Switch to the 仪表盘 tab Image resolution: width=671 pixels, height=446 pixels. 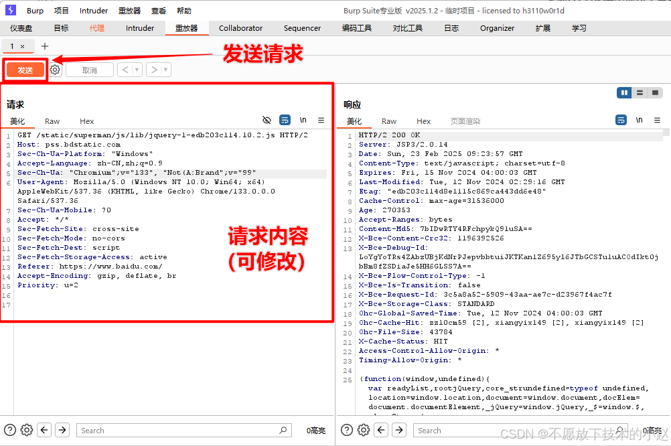[21, 28]
